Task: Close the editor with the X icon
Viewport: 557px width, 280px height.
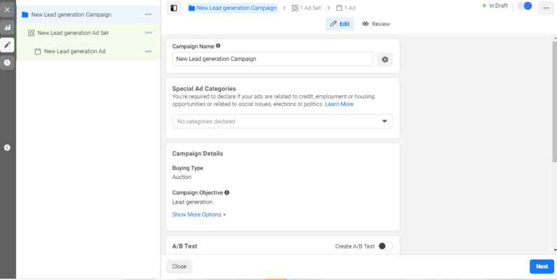Action: point(7,10)
